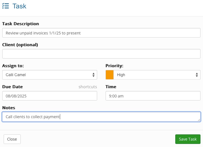Viewport: 203px width, 147px height.
Task: Click the orange priority color swatch
Action: pyautogui.click(x=110, y=75)
